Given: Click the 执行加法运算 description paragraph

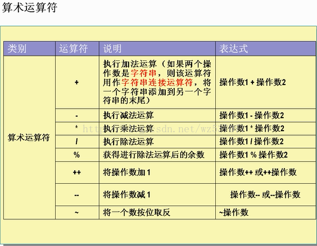Looking at the screenshot, I should coord(157,82).
